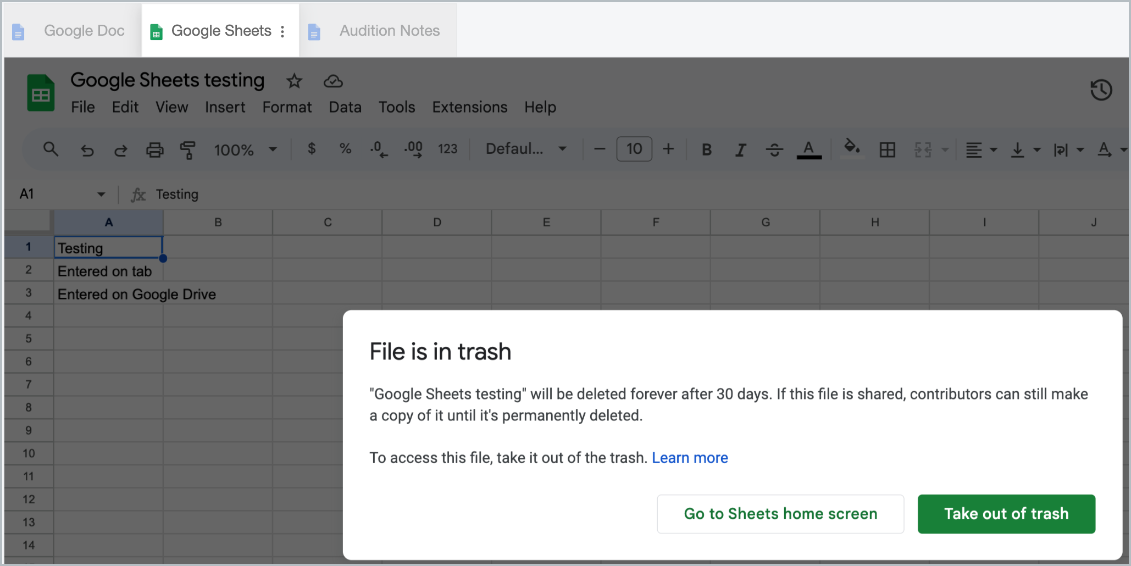Open the Google Doc tab

coord(71,31)
